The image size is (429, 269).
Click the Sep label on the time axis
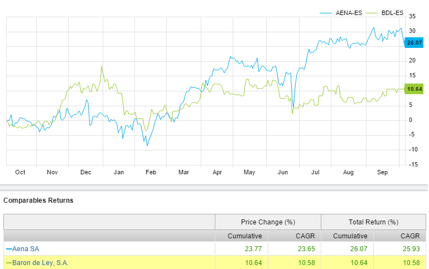tap(382, 172)
